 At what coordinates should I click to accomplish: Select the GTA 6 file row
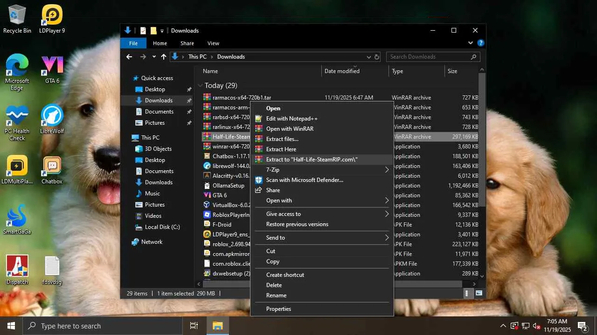pos(226,195)
